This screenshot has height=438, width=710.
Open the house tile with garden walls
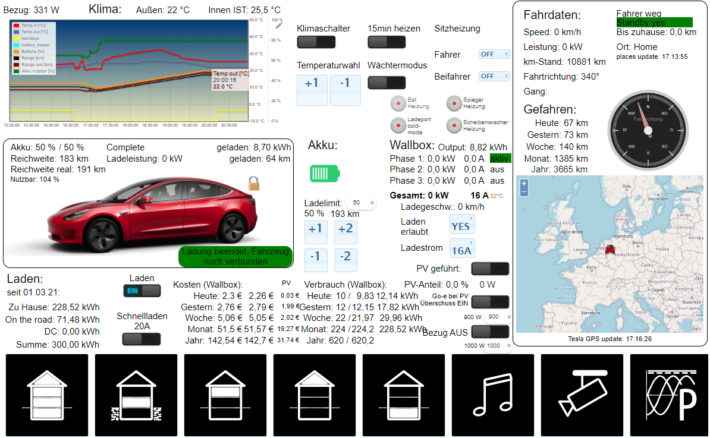[136, 395]
